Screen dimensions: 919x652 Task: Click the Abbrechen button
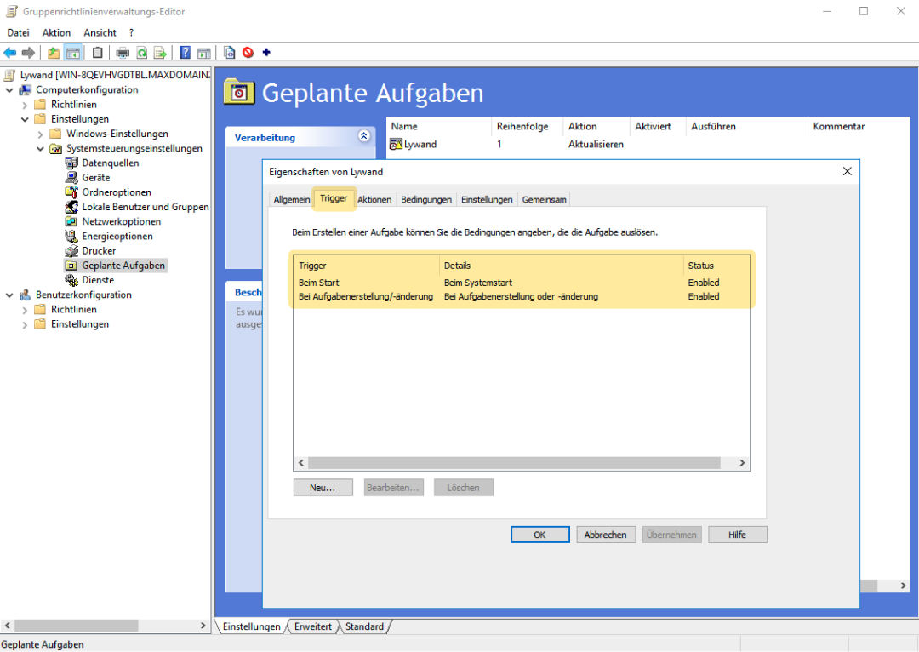coord(606,535)
